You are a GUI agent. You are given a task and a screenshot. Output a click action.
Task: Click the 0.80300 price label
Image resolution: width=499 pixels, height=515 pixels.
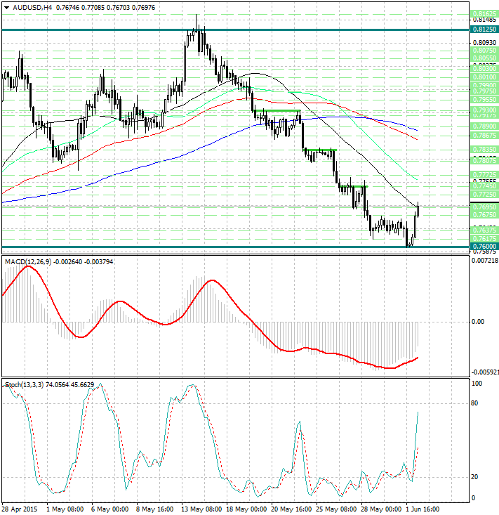(x=484, y=69)
